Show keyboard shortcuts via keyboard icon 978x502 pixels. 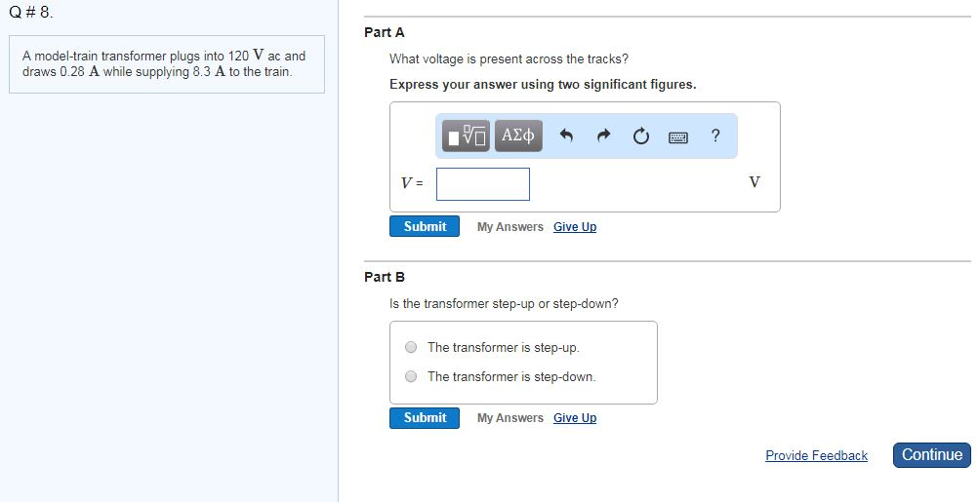pos(679,137)
